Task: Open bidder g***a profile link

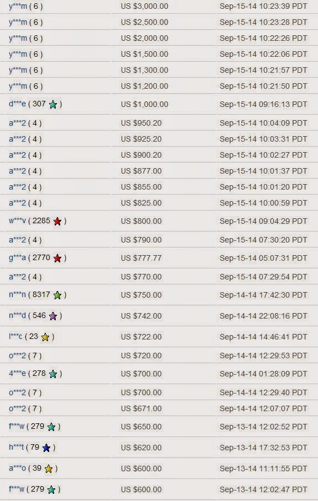Action: tap(17, 257)
